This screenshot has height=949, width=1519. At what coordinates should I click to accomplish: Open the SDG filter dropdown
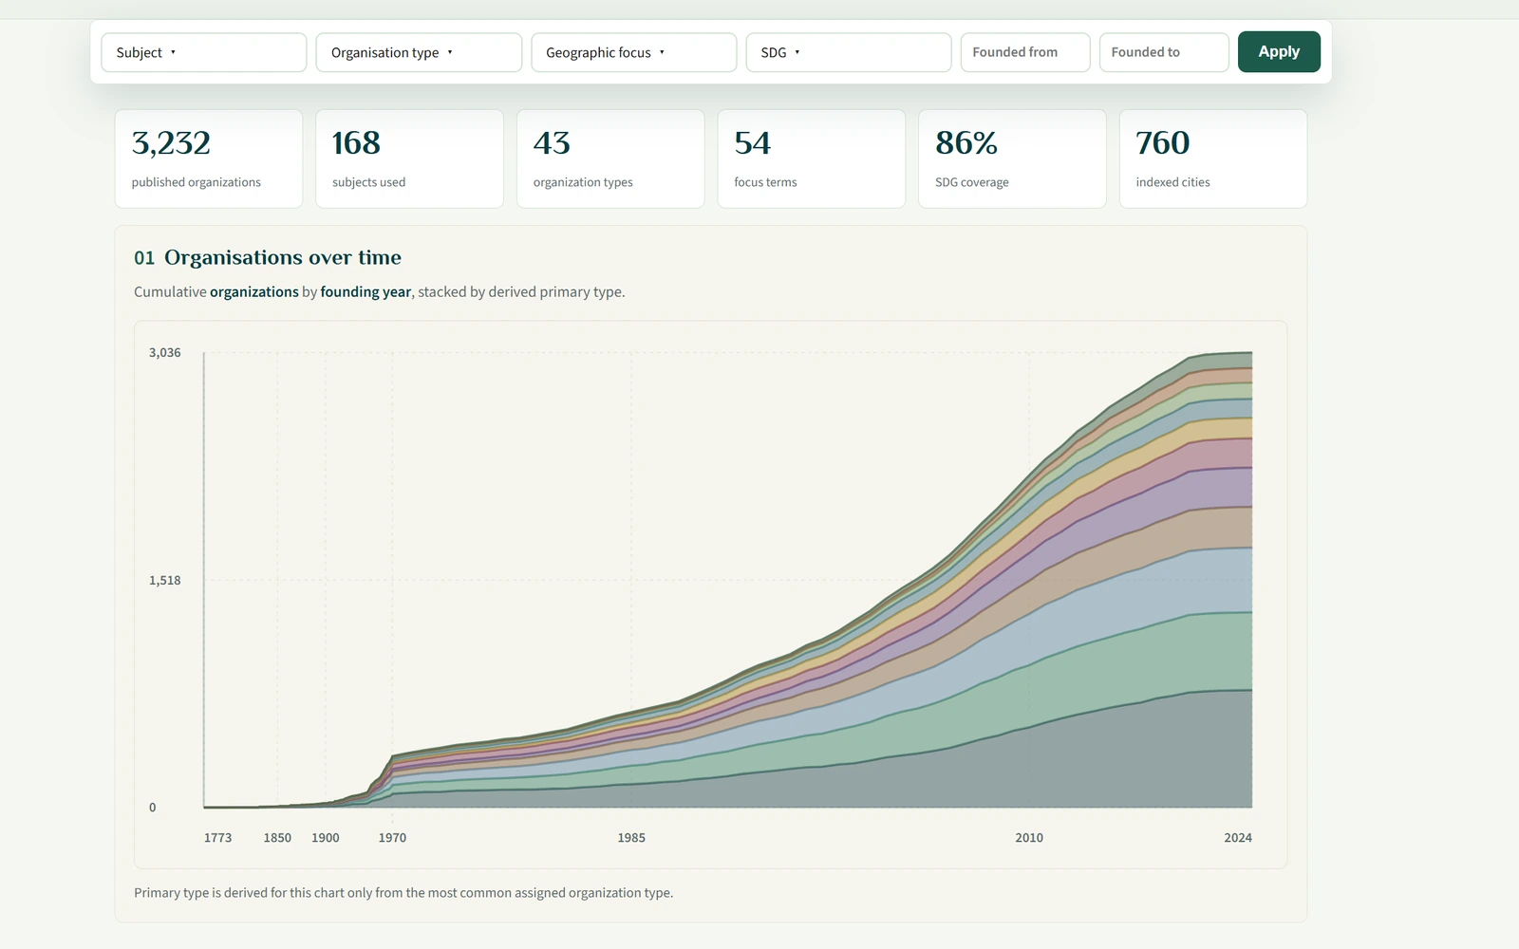coord(849,52)
